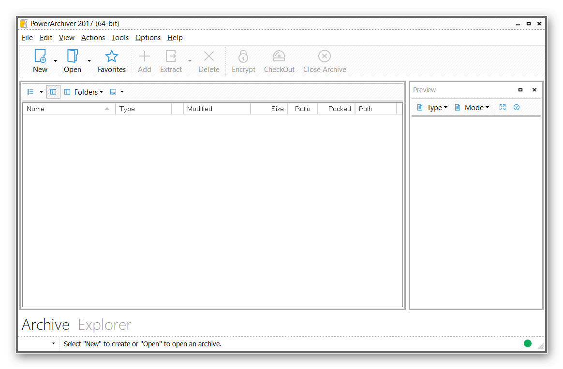The height and width of the screenshot is (369, 563).
Task: Click the preview help question icon
Action: pyautogui.click(x=517, y=107)
